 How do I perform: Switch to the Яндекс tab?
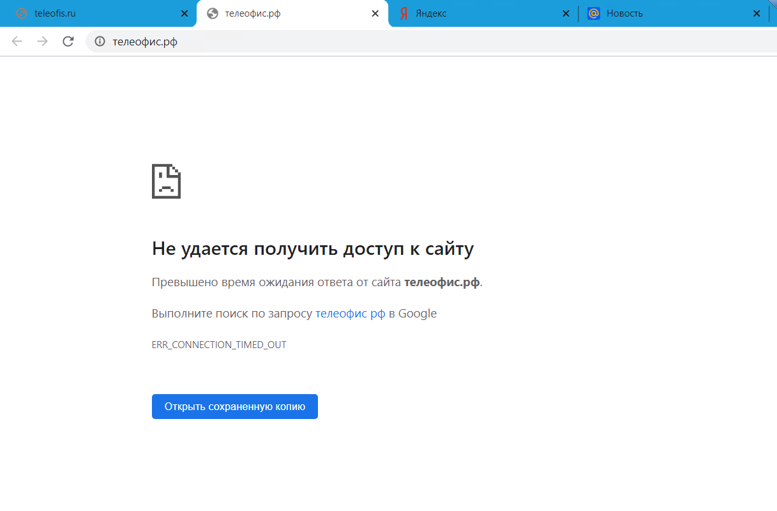(x=483, y=13)
